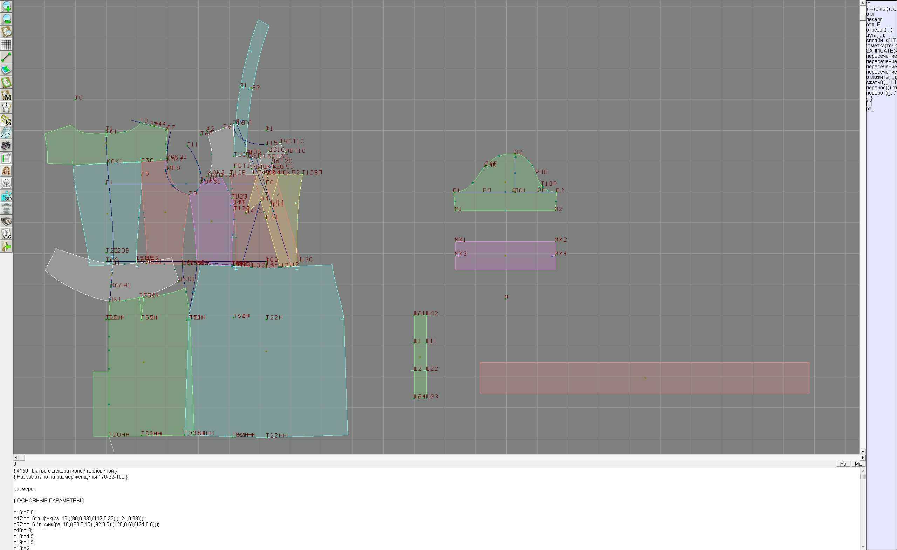Open the 3D view icon
Screen dimensions: 897x550
point(6,196)
